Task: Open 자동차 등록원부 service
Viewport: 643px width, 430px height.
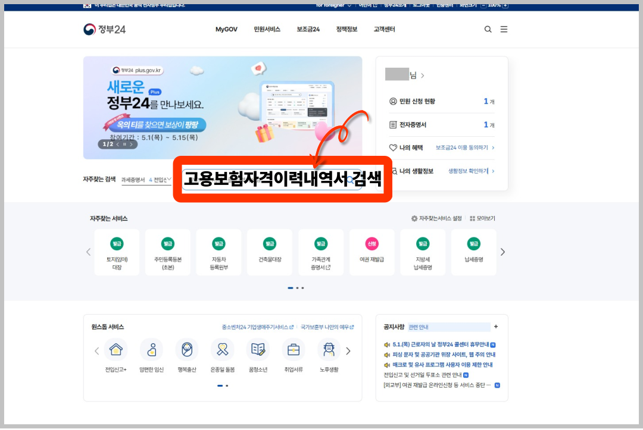Action: point(219,252)
